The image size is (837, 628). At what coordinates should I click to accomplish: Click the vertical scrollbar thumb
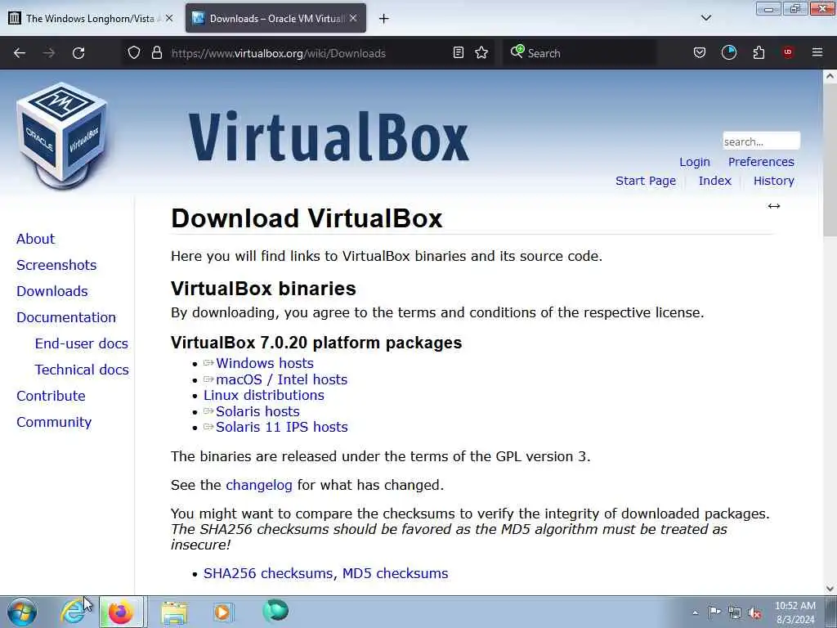coord(830,159)
